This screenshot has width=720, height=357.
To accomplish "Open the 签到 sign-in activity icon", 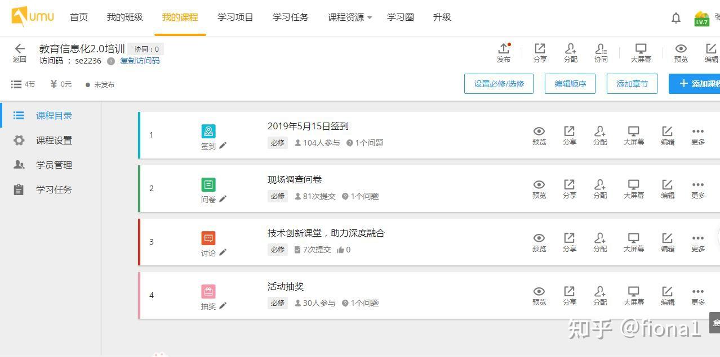I will 208,130.
